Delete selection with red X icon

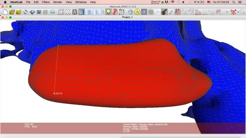(x=233, y=12)
